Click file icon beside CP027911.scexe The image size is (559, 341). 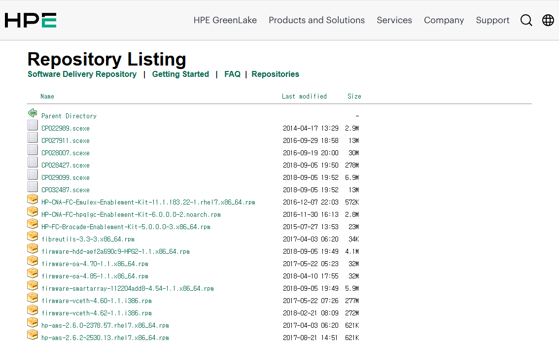(33, 137)
